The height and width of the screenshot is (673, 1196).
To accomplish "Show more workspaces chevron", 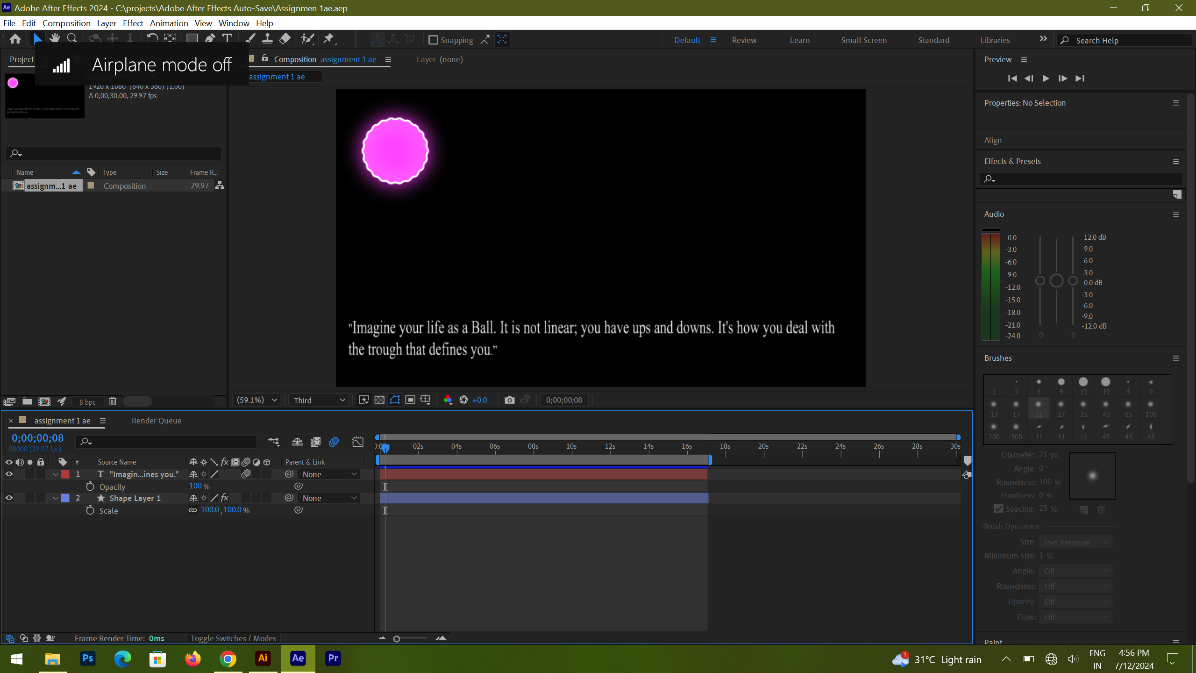I will tap(1043, 39).
